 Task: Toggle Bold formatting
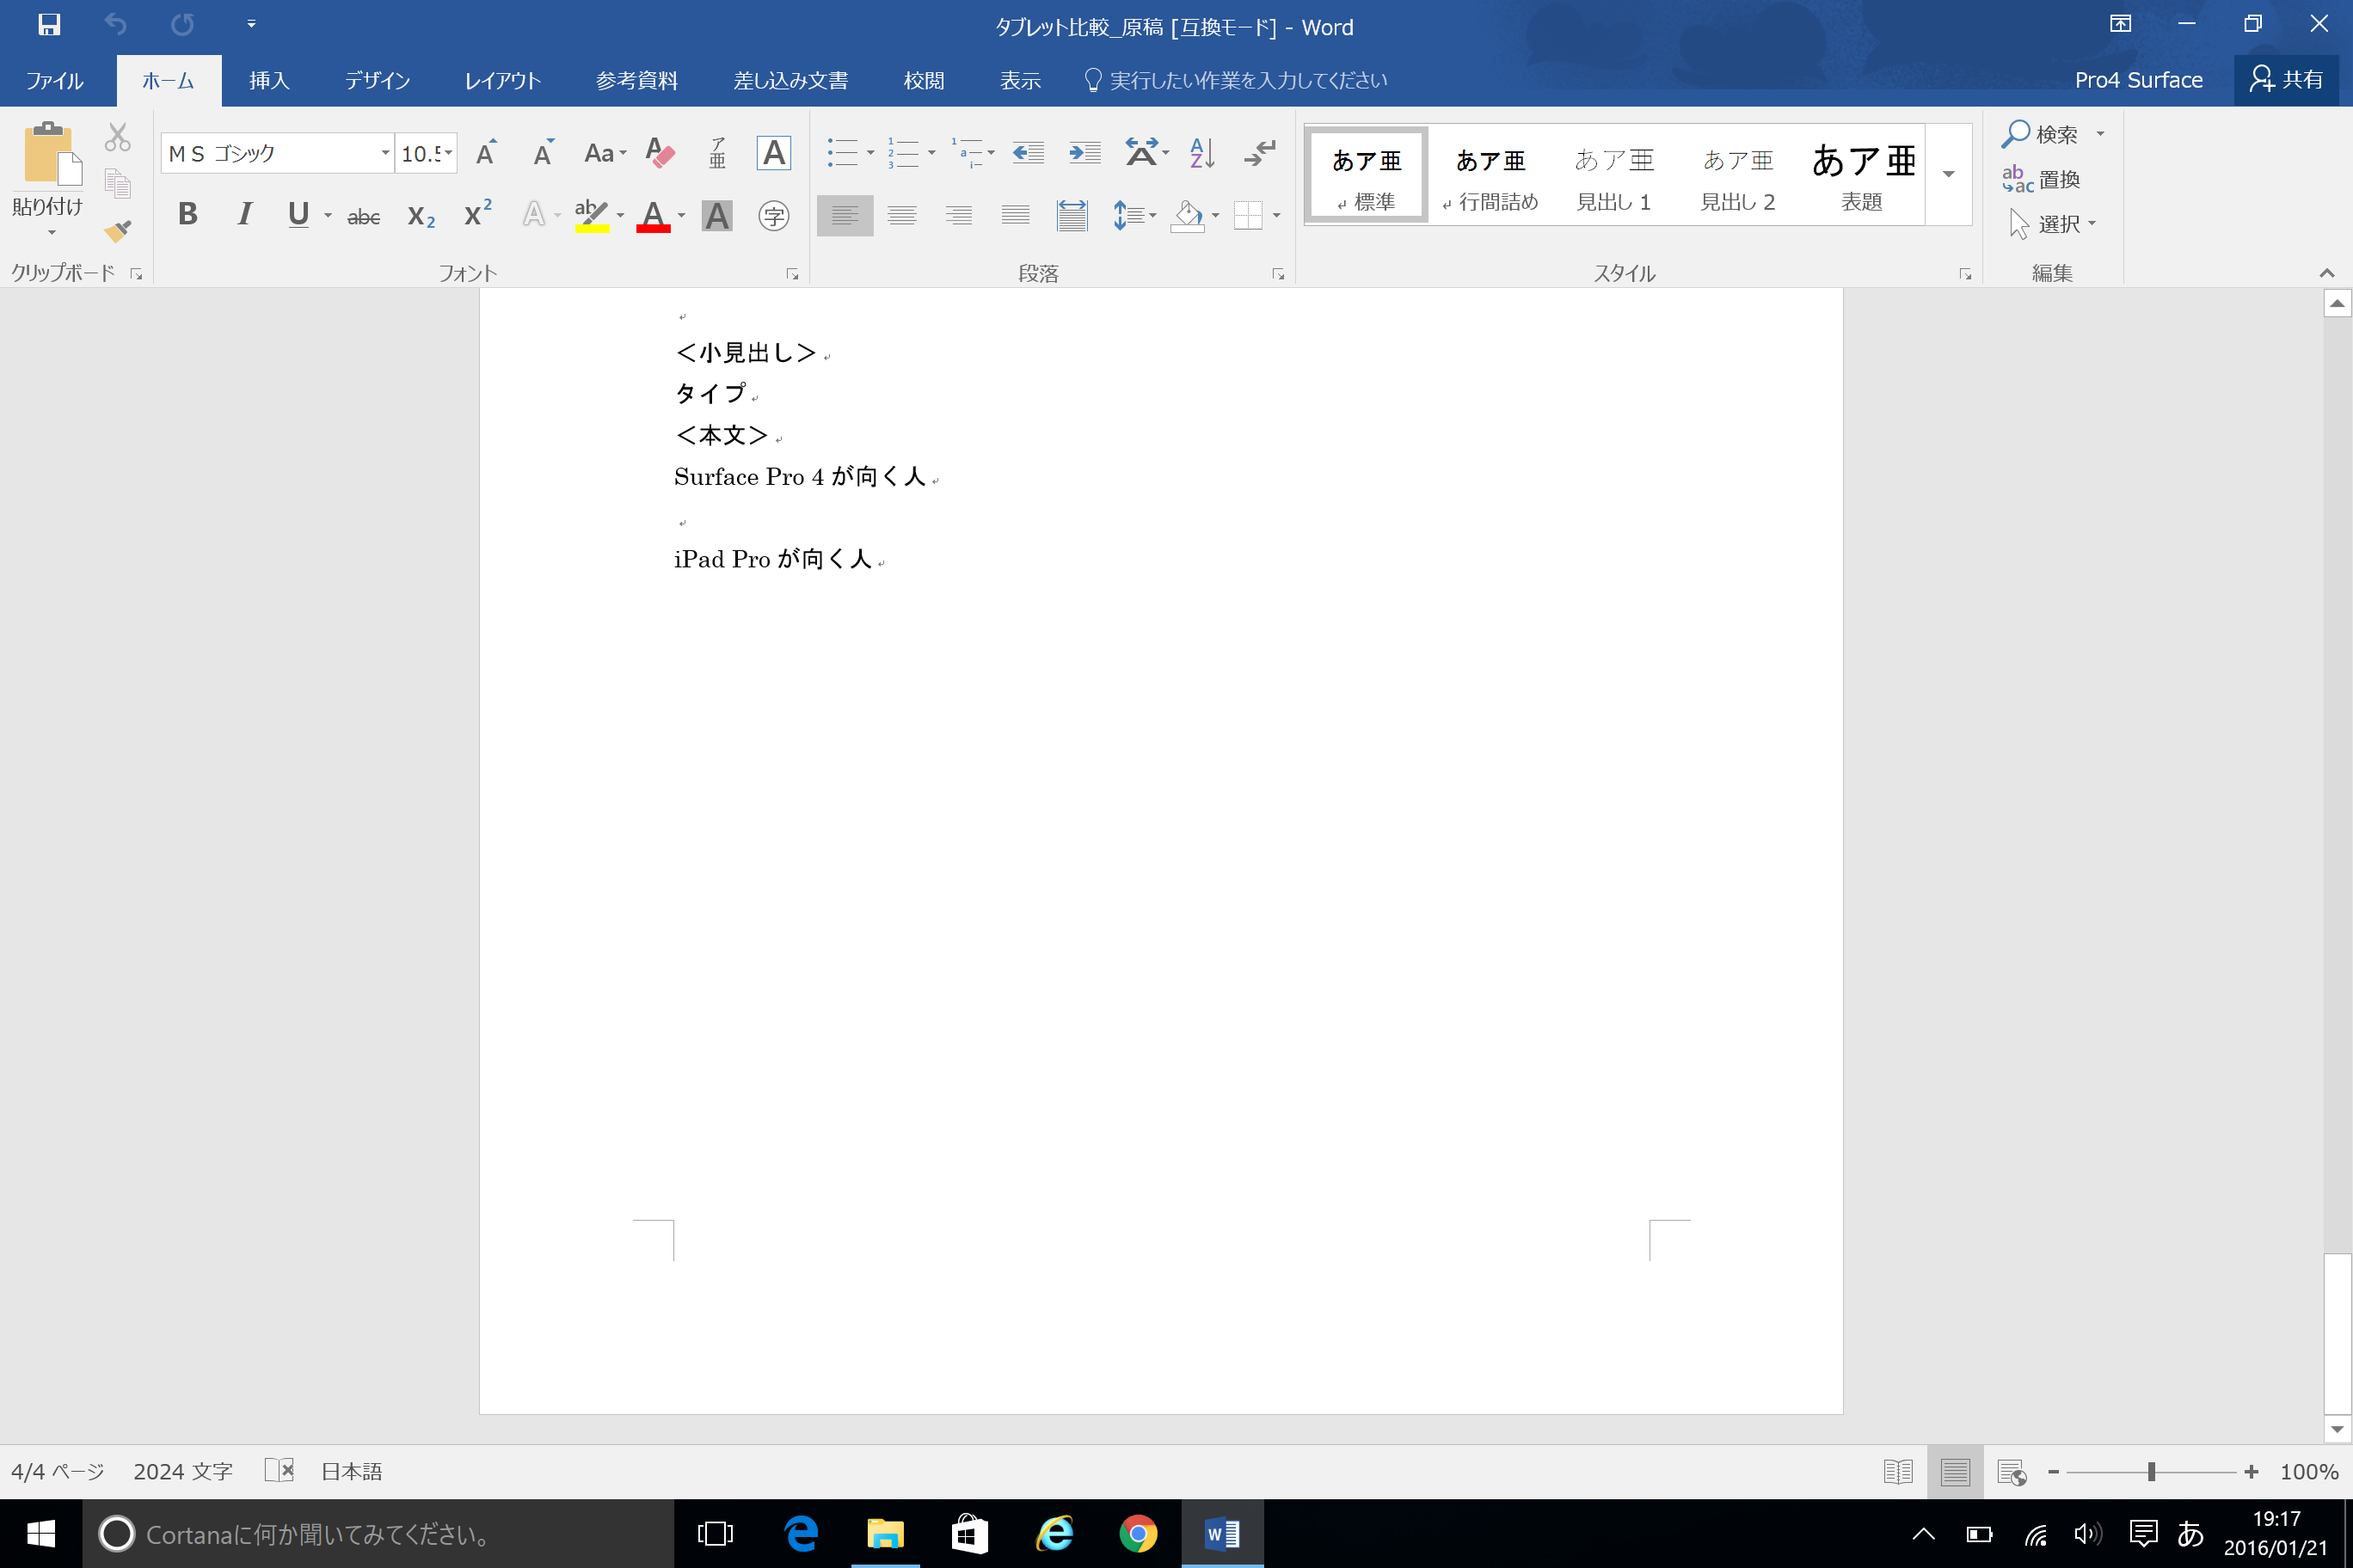pyautogui.click(x=187, y=214)
